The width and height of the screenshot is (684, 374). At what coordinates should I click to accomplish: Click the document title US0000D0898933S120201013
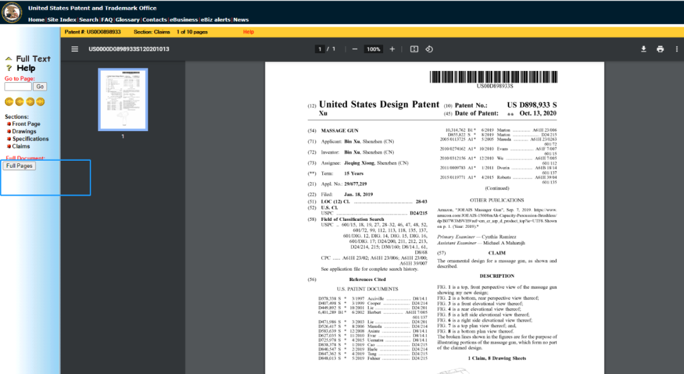click(x=129, y=49)
